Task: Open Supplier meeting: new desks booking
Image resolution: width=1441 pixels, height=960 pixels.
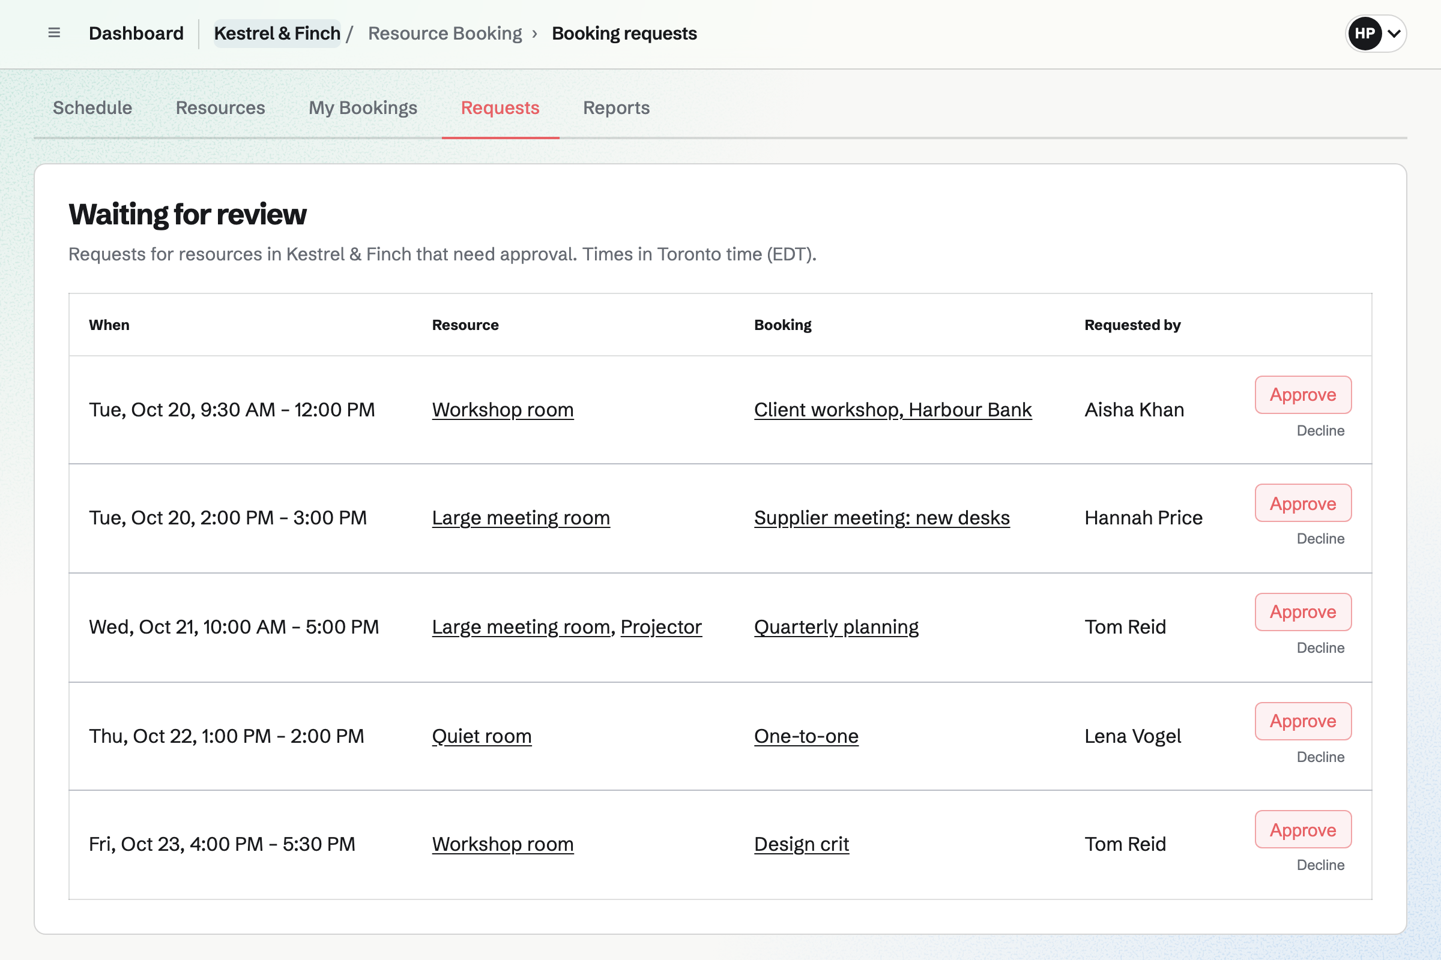Action: tap(881, 518)
